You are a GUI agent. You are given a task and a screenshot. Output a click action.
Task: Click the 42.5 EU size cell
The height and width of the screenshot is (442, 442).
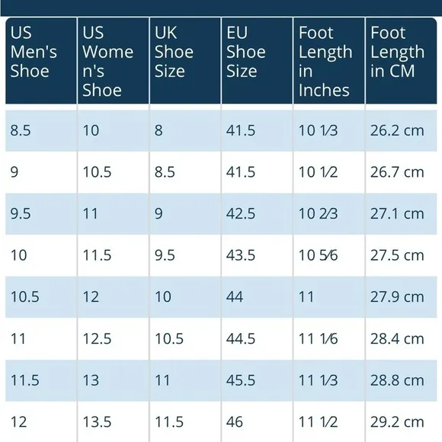tap(257, 213)
